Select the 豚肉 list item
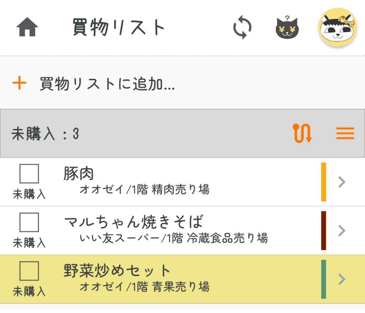This screenshot has width=365, height=313. coord(178,182)
